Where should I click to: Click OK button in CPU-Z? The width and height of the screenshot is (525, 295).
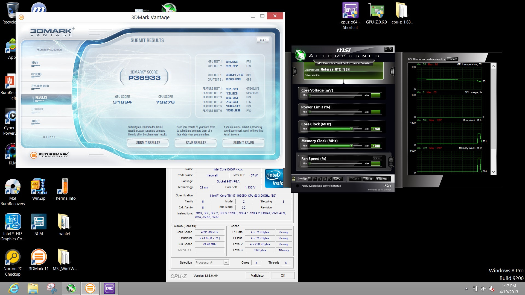tap(283, 275)
